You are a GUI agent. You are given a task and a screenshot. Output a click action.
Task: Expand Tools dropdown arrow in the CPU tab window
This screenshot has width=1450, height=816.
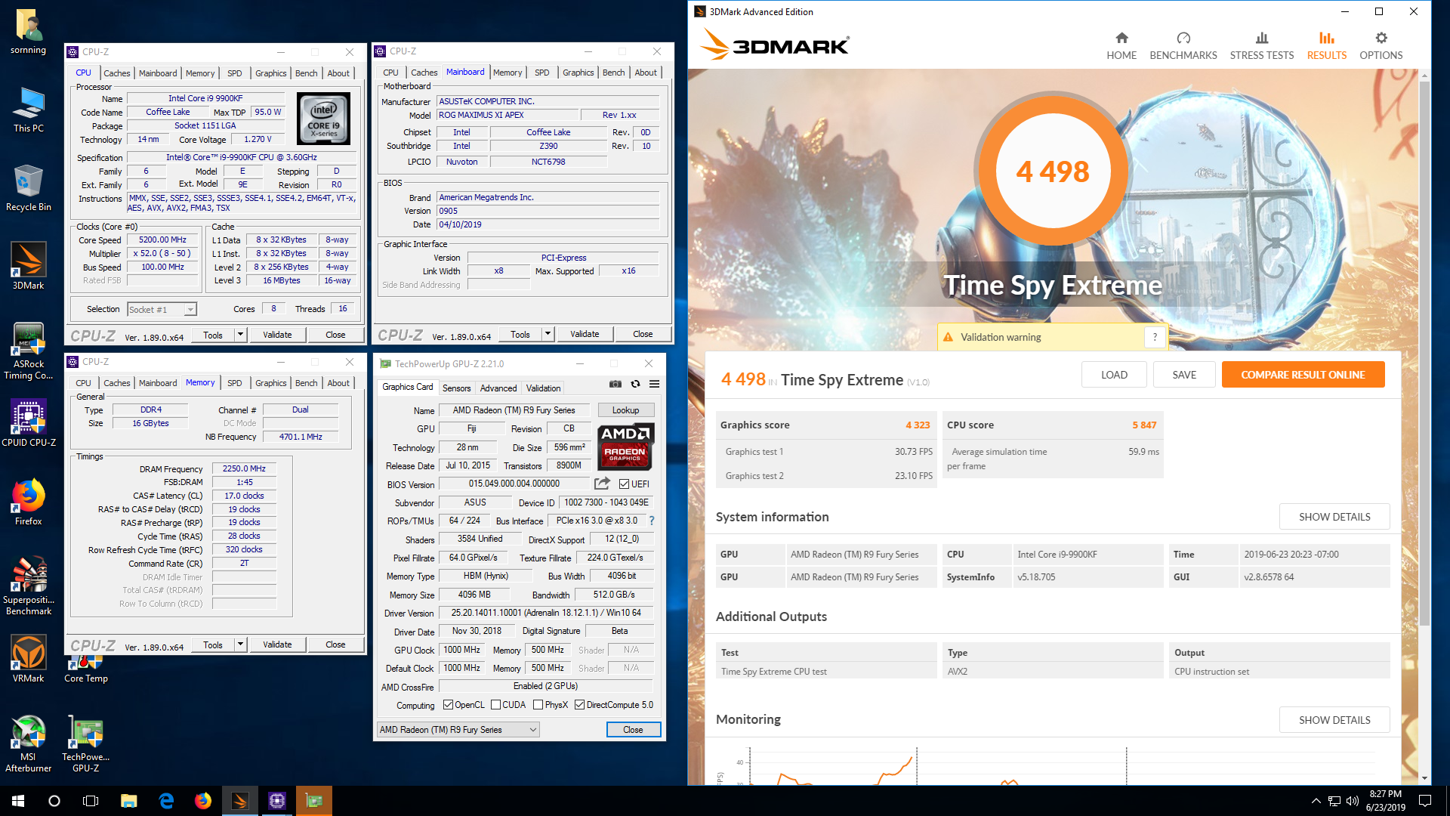click(240, 335)
